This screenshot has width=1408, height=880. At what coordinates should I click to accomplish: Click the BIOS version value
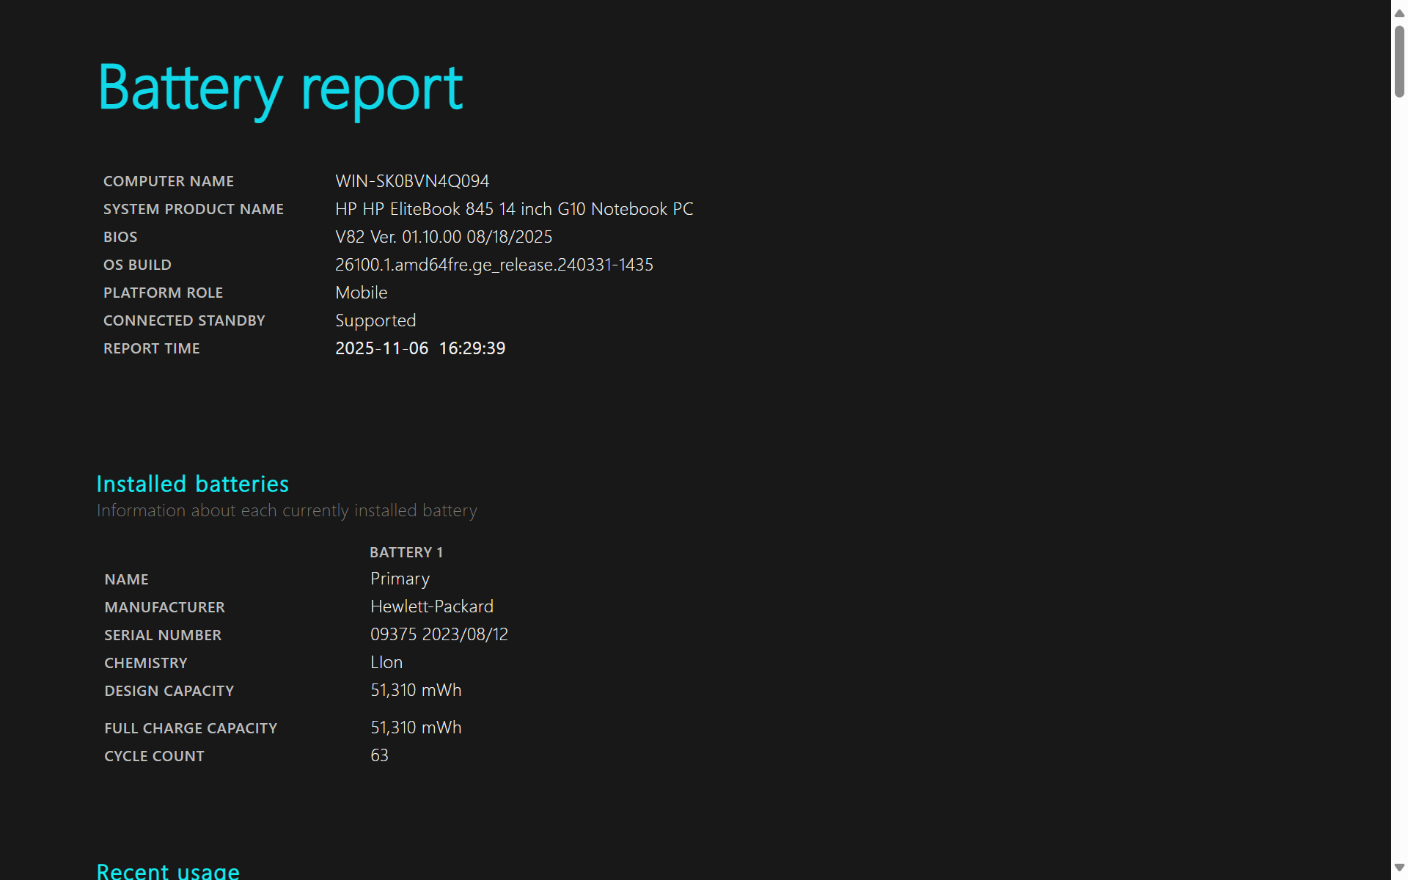444,237
